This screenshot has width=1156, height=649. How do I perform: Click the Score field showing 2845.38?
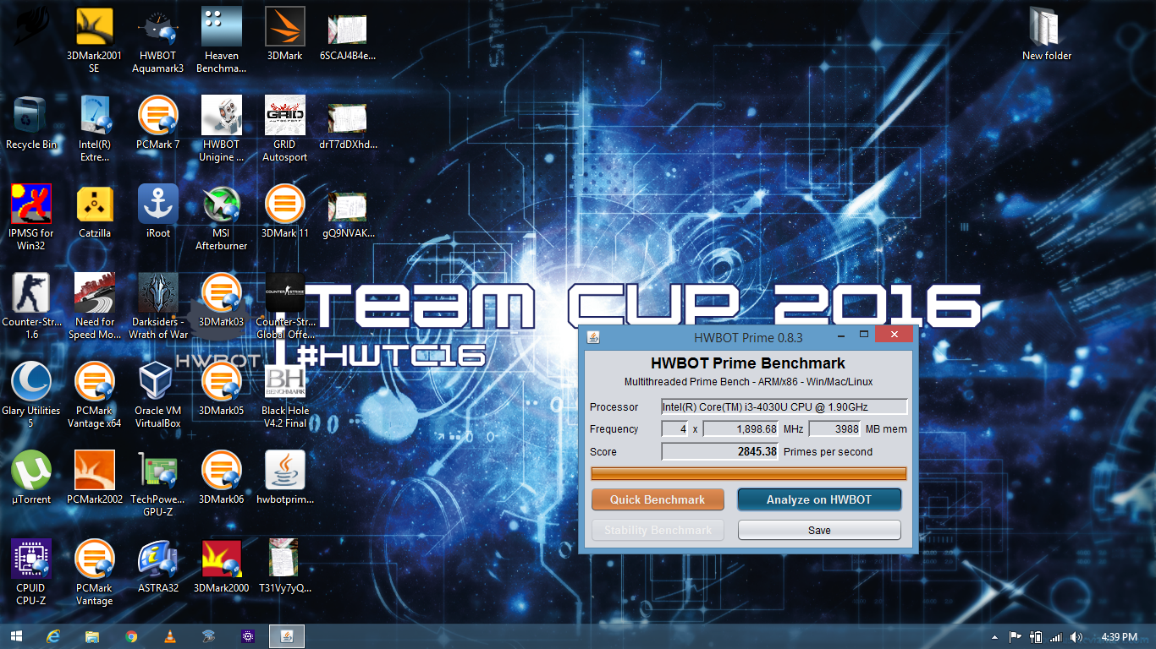[x=720, y=451]
